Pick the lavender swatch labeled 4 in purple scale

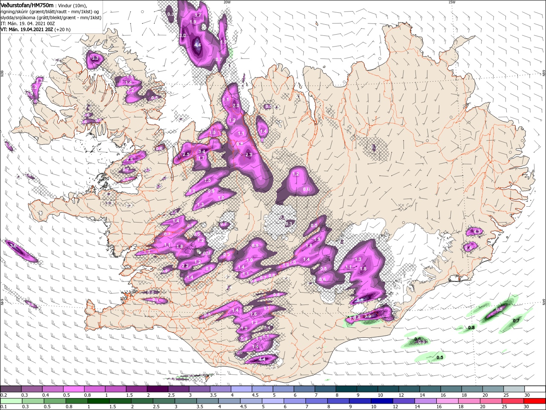(x=241, y=389)
